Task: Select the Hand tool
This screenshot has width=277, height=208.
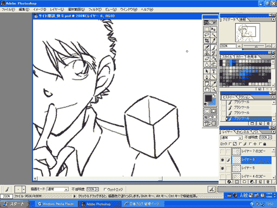Action: point(207,89)
